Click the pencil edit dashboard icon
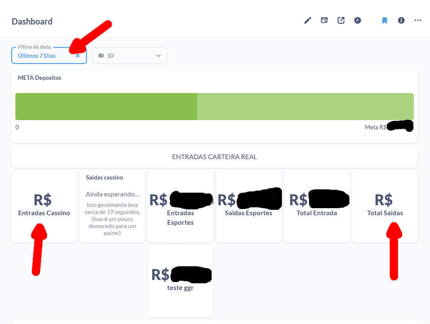This screenshot has width=430, height=324. click(308, 21)
